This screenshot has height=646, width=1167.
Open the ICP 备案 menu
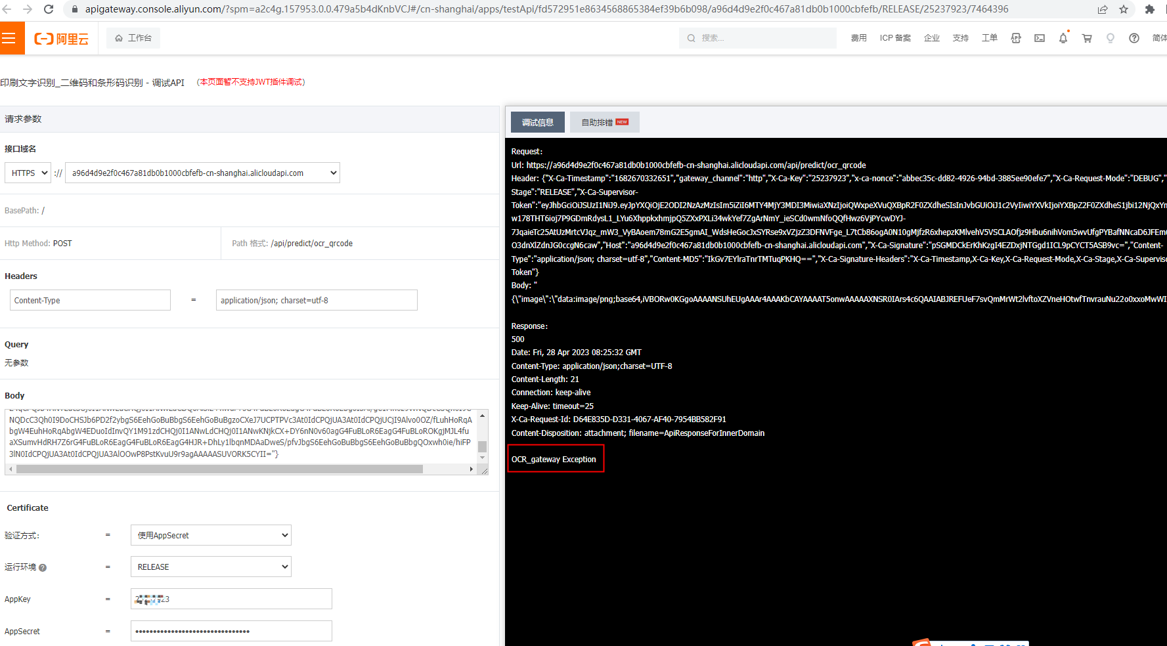click(895, 38)
